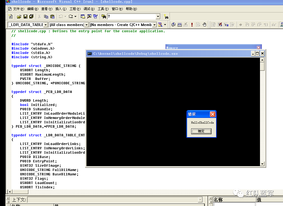Click the Open file folder icon
Image resolution: width=283 pixels, height=206 pixels.
point(19,17)
